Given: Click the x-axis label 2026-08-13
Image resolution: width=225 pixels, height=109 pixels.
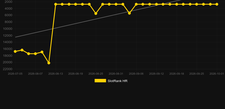Looking at the screenshot, I should 56,74.
